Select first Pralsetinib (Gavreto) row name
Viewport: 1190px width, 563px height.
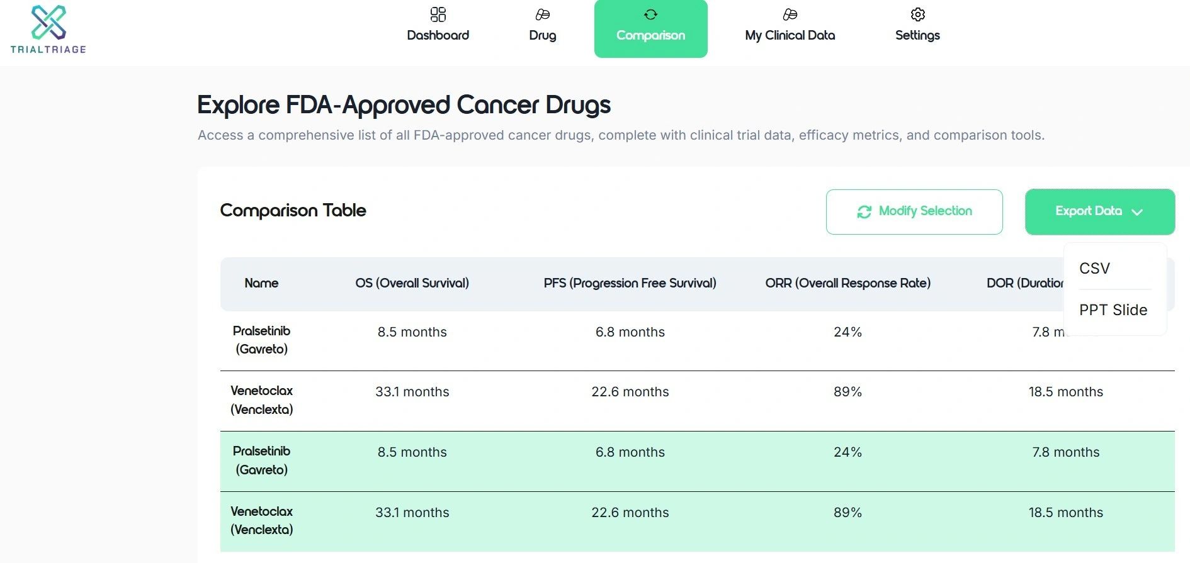pyautogui.click(x=261, y=340)
